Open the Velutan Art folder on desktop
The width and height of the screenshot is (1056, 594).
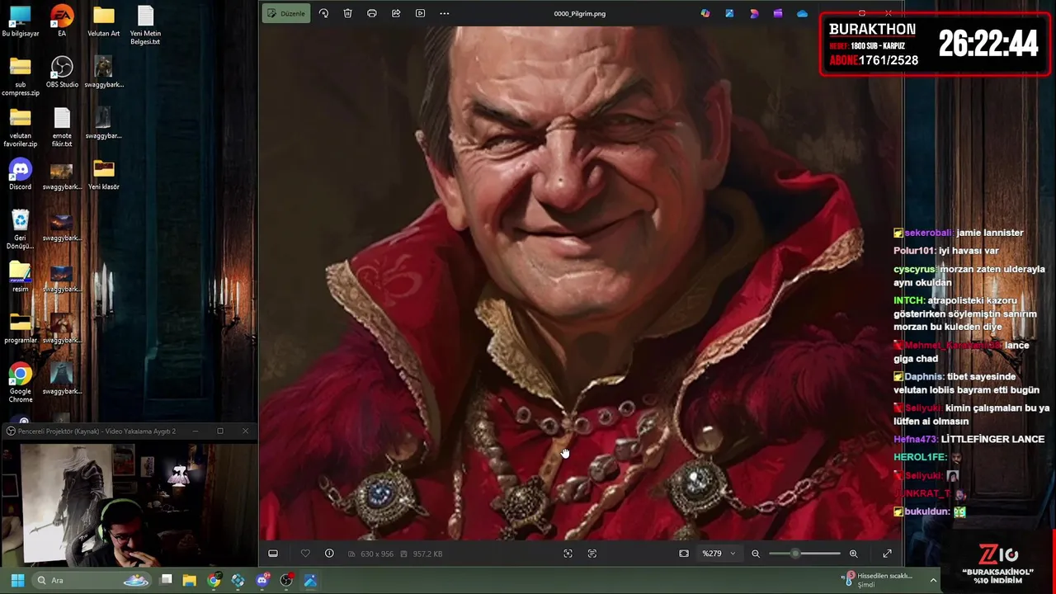pos(103,22)
